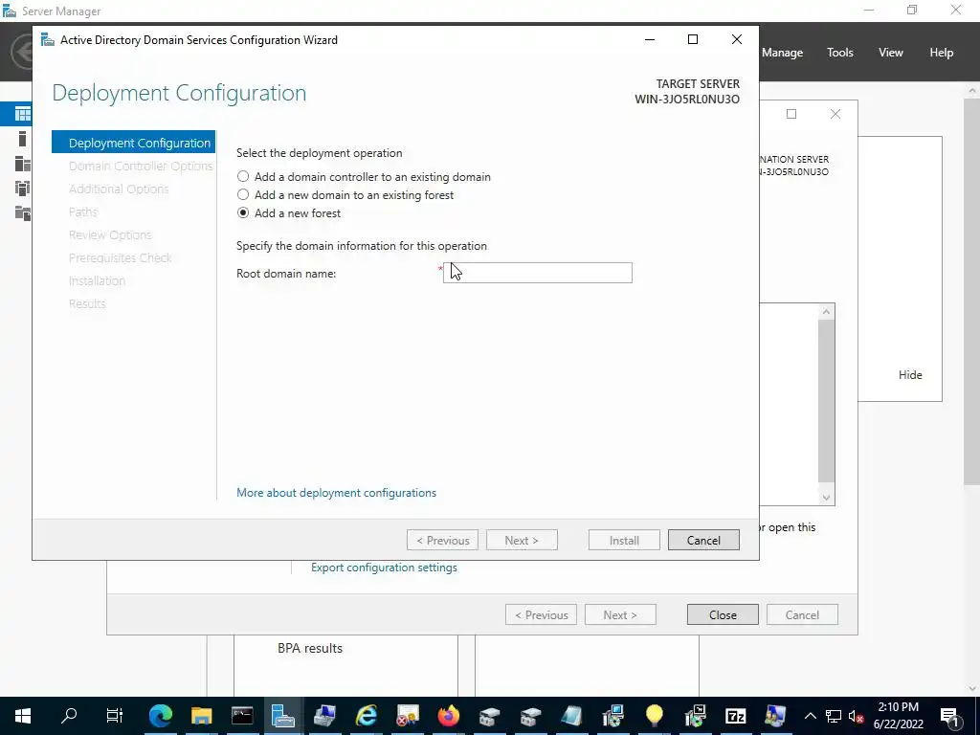Click the muted volume tray icon
This screenshot has height=735, width=980.
pyautogui.click(x=857, y=716)
